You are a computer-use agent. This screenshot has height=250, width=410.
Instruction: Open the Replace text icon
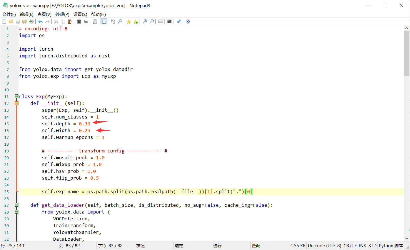[x=86, y=21]
